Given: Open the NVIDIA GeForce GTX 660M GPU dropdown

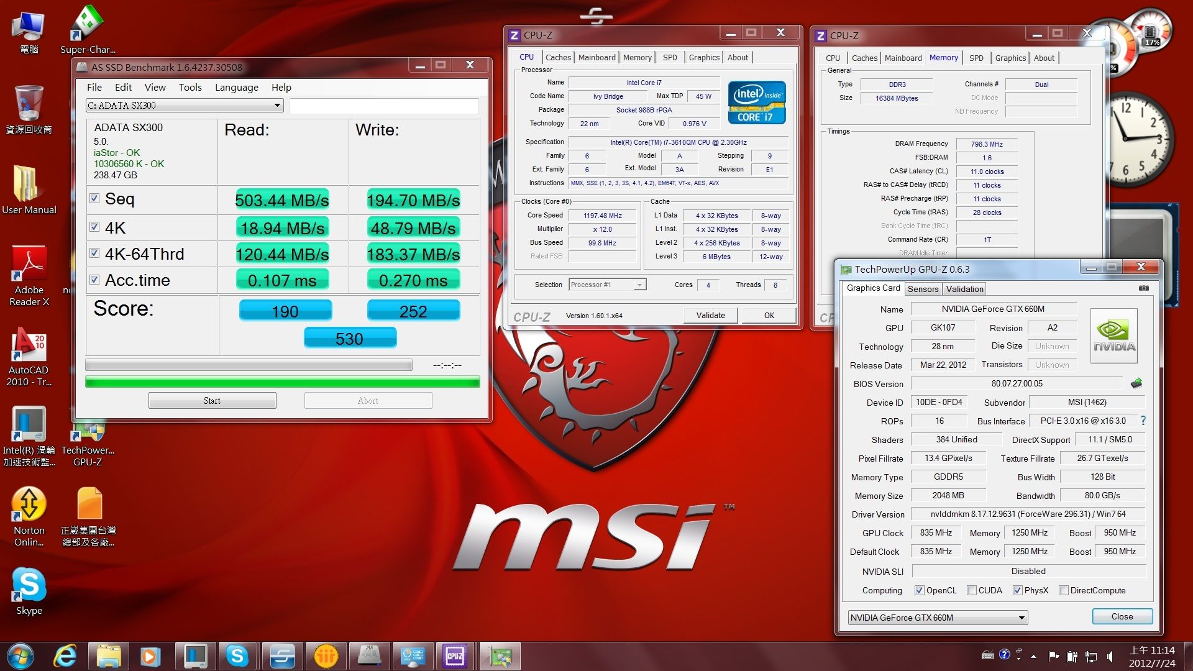Looking at the screenshot, I should click(x=938, y=618).
